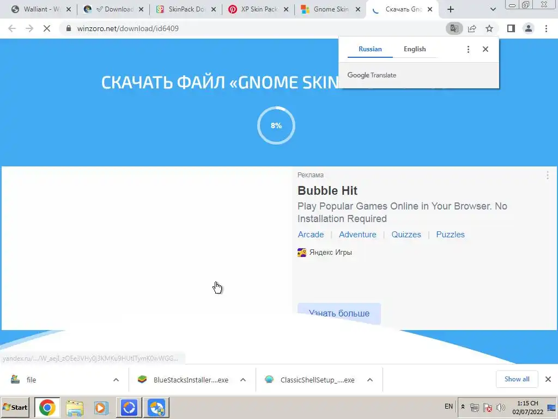Go back to previous page
Image resolution: width=558 pixels, height=419 pixels.
coord(12,28)
